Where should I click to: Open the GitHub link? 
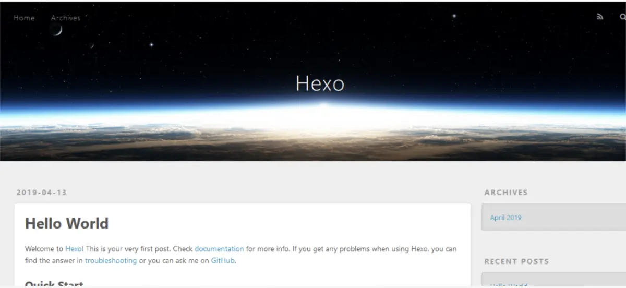[223, 260]
